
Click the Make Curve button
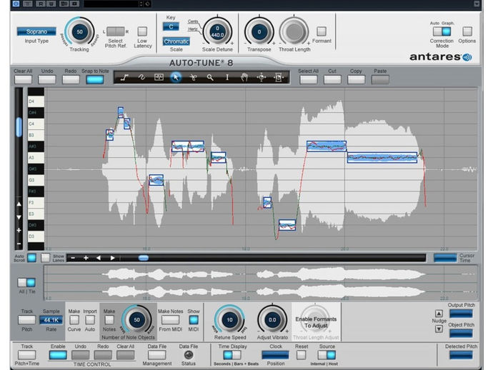click(x=74, y=320)
